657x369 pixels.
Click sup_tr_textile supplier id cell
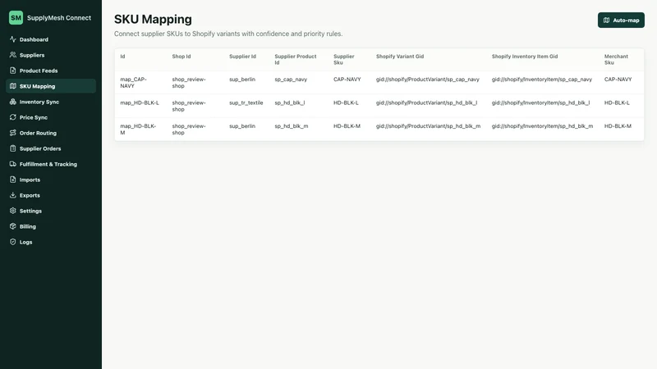(x=246, y=102)
